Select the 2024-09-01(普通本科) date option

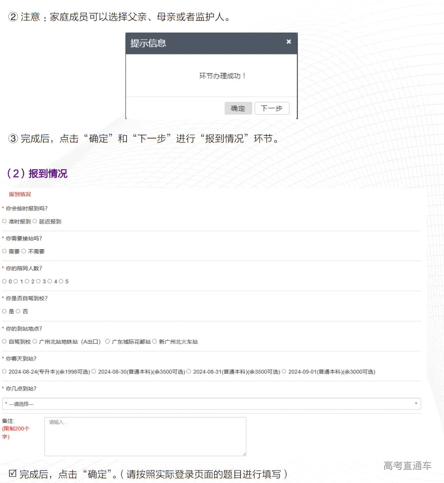pyautogui.click(x=283, y=371)
